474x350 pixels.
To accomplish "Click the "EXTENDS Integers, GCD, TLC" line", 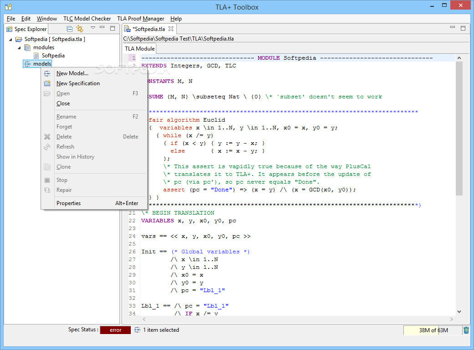I will 189,66.
